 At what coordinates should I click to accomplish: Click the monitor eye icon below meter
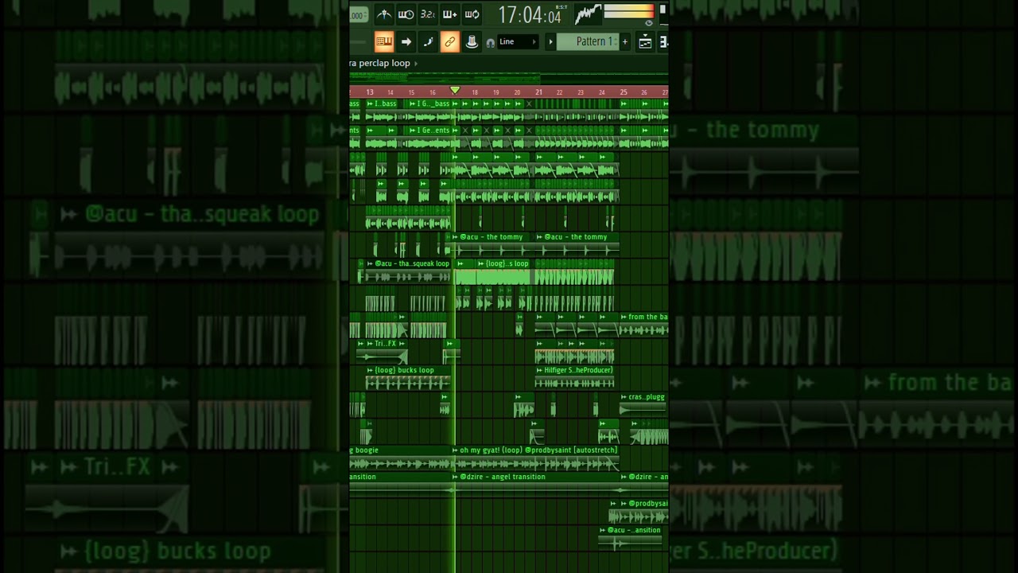tap(648, 23)
